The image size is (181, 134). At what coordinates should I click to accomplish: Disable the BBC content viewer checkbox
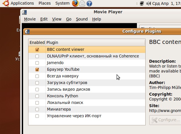(x=37, y=50)
